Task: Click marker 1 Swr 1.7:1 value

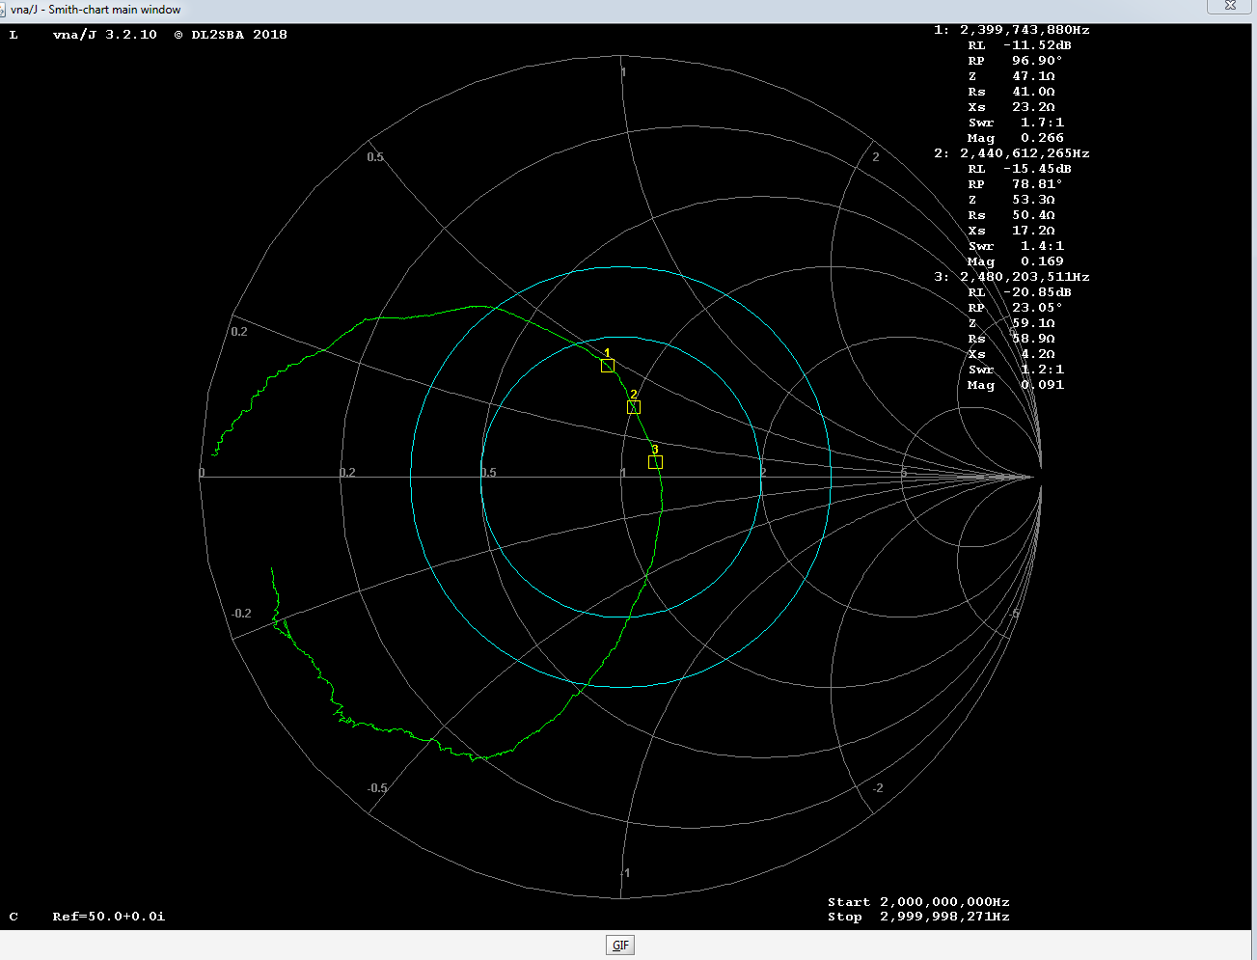Action: [1042, 123]
